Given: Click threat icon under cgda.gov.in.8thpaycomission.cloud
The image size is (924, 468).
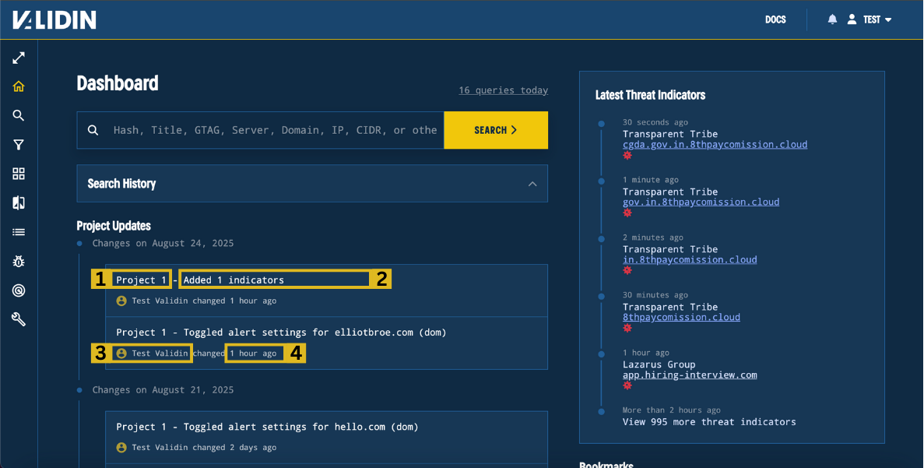Looking at the screenshot, I should [627, 156].
